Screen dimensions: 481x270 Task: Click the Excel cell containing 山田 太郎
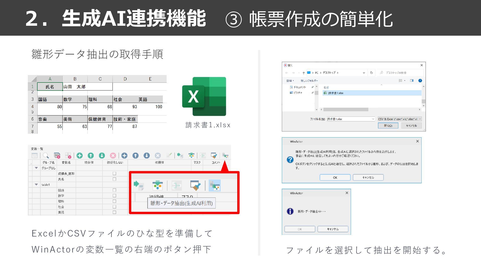click(87, 87)
